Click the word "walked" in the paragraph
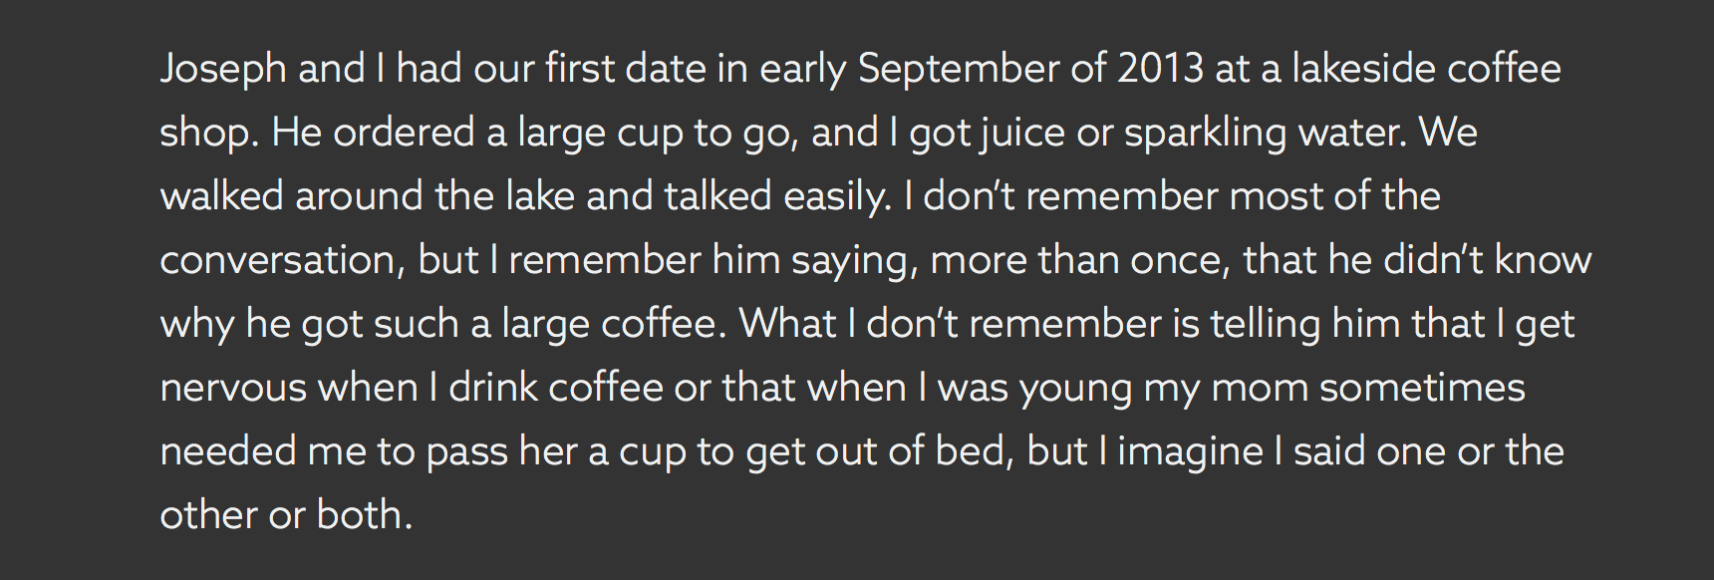The height and width of the screenshot is (580, 1714). pos(221,196)
